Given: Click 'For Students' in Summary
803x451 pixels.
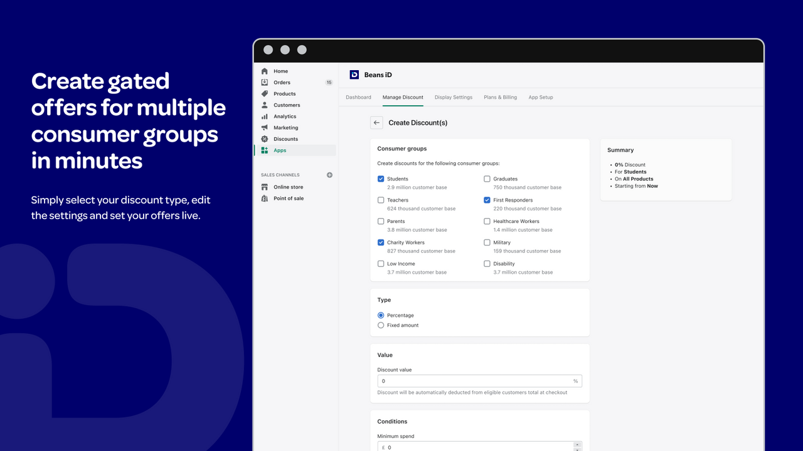Looking at the screenshot, I should point(630,172).
